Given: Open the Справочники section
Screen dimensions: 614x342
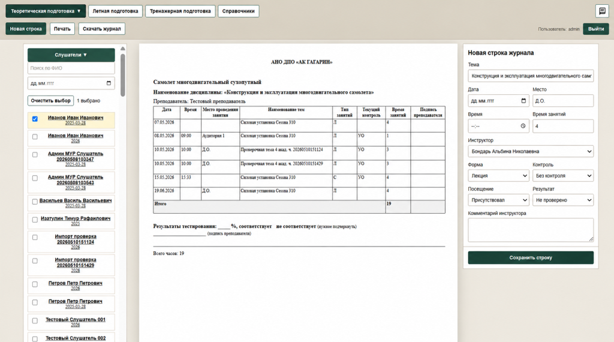Looking at the screenshot, I should (x=238, y=11).
